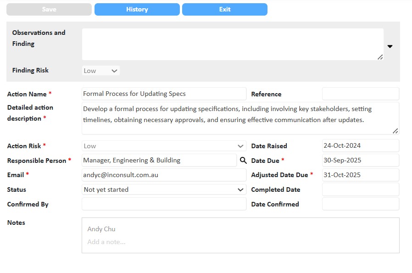Select the Date Raised field
This screenshot has width=412, height=273.
360,146
